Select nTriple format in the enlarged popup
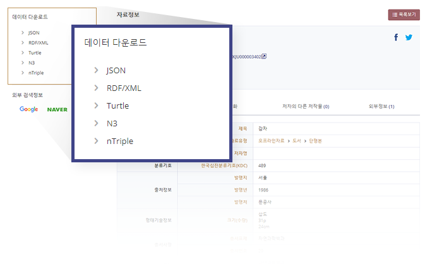432x264 pixels. click(x=120, y=141)
